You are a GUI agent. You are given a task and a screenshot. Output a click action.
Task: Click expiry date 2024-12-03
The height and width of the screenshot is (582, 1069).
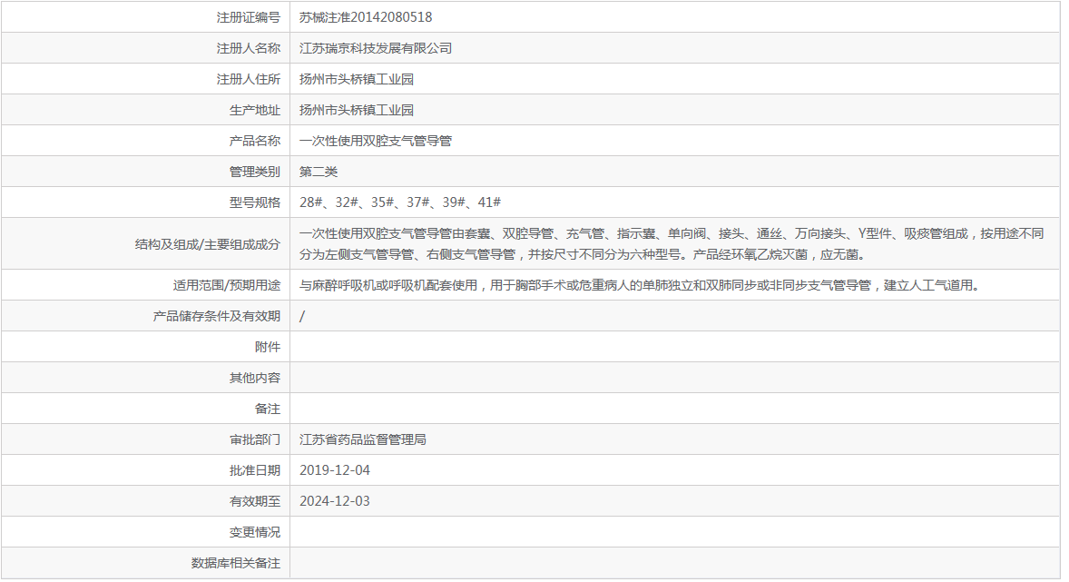[x=335, y=501]
